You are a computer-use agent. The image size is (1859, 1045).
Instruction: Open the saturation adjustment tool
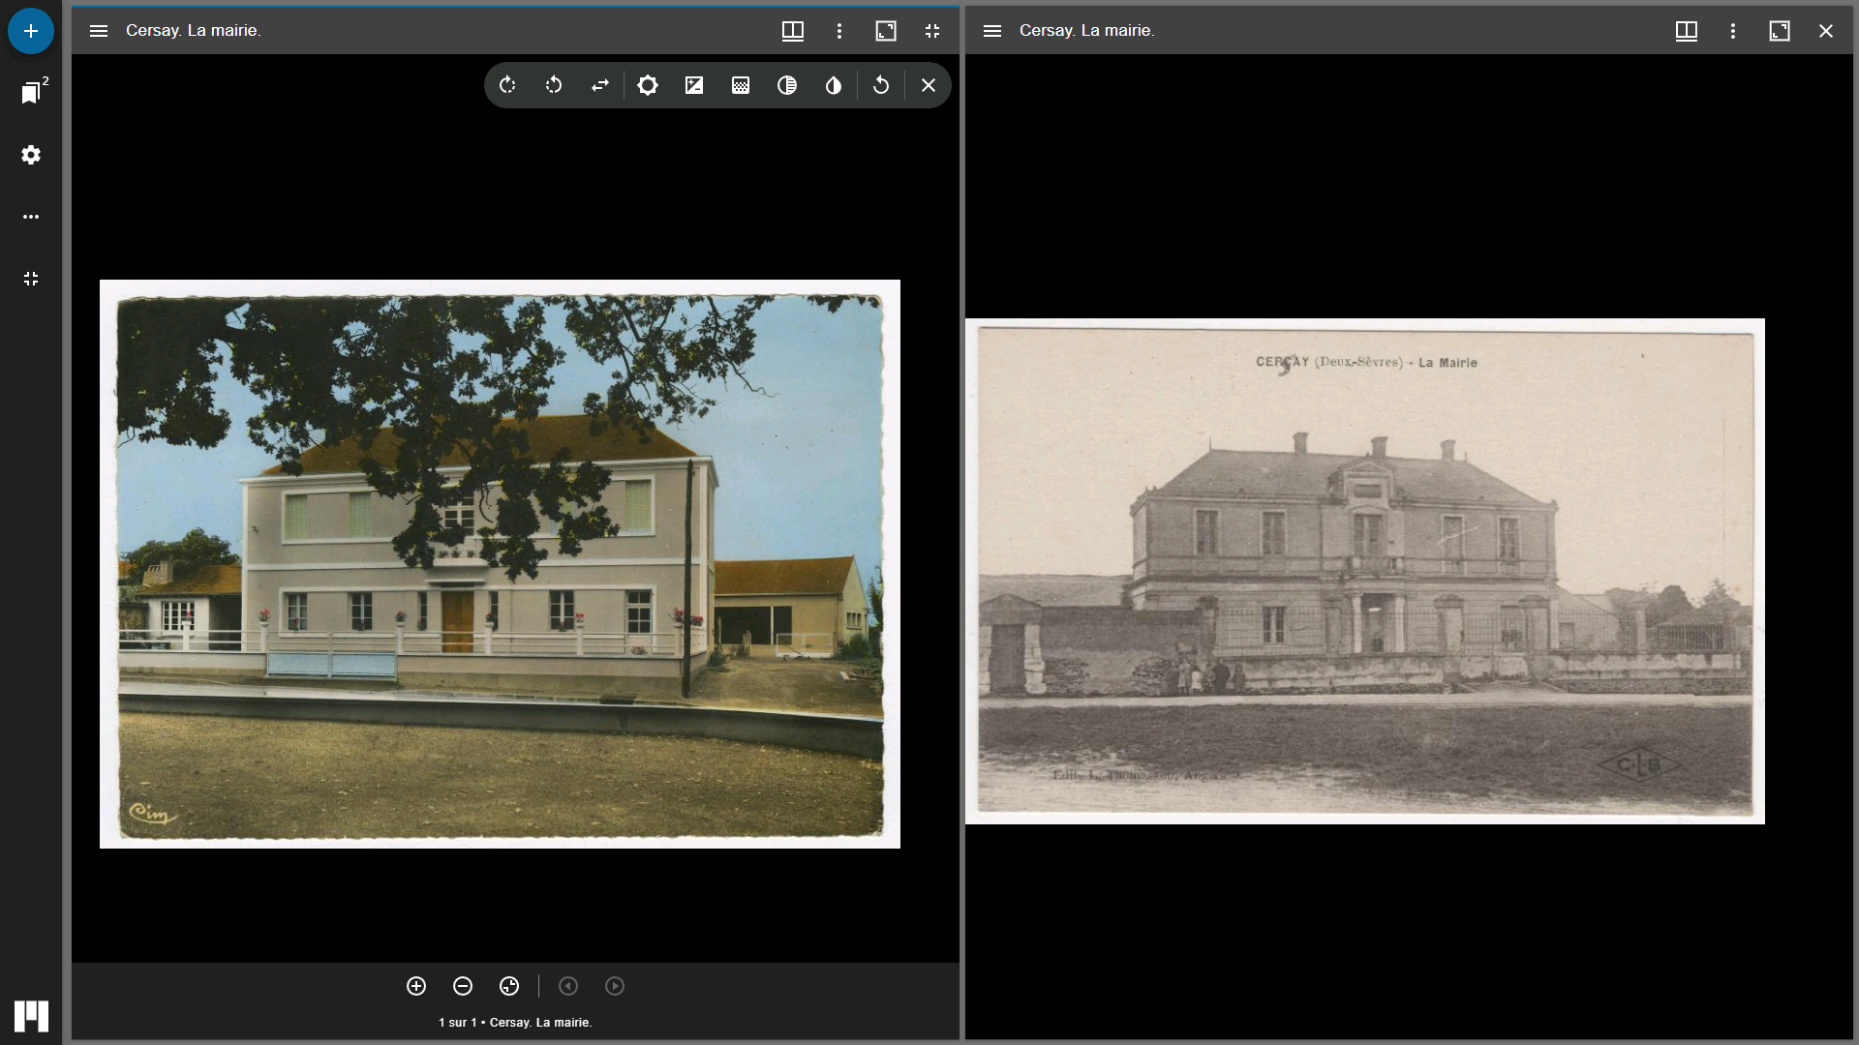click(741, 85)
